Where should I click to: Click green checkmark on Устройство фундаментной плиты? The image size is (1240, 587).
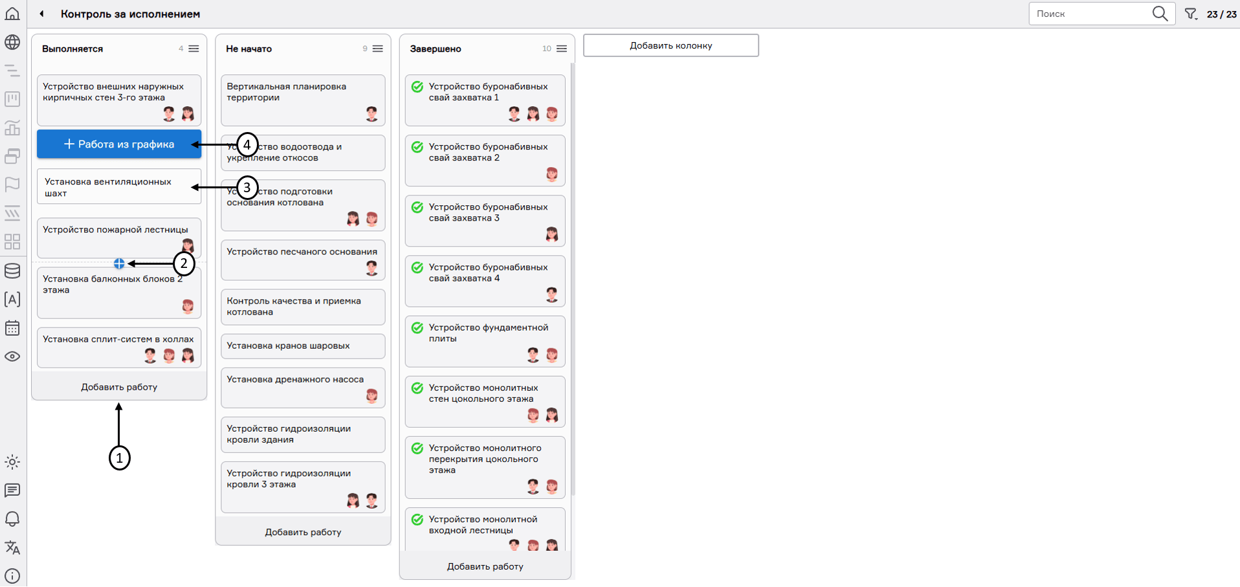(x=417, y=328)
